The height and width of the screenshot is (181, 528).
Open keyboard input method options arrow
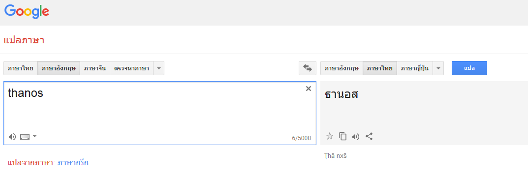[x=34, y=136]
